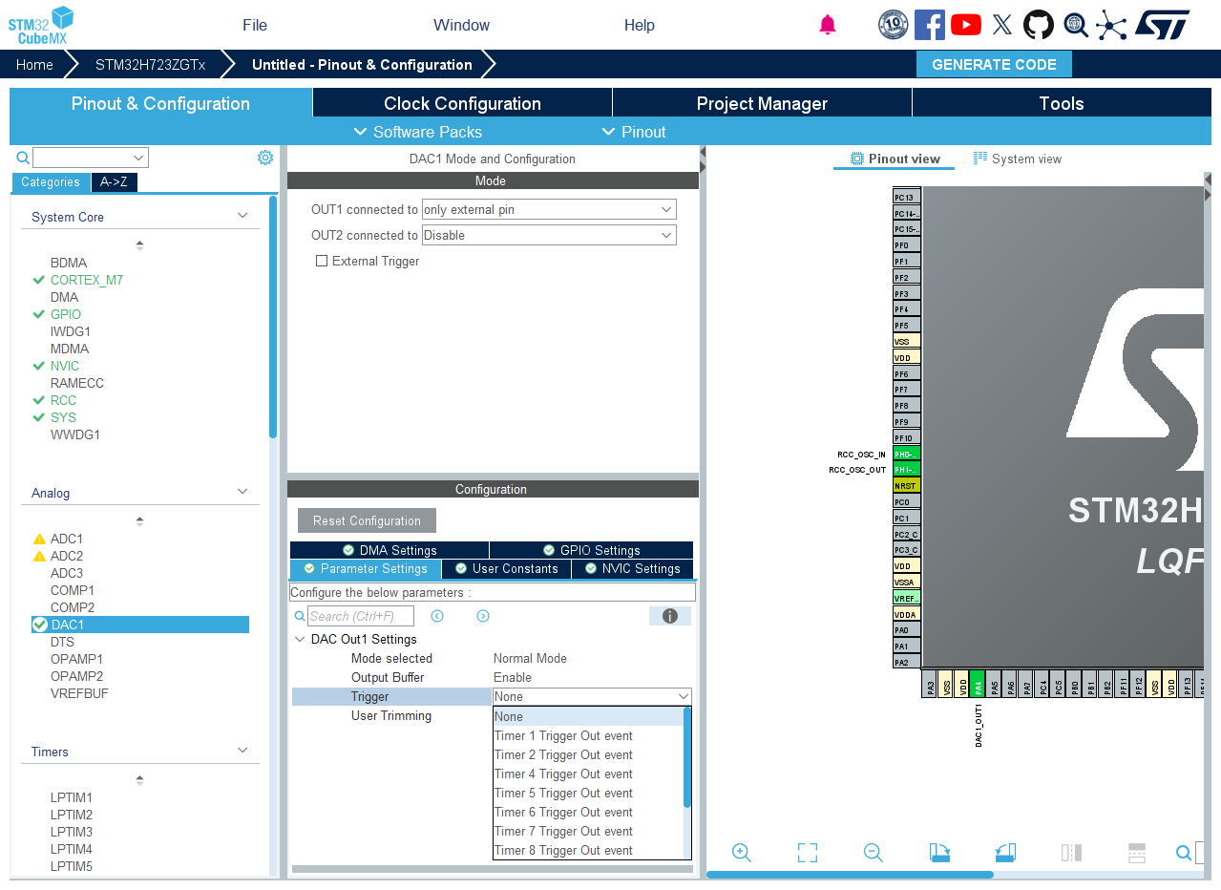Viewport: 1221px width, 890px height.
Task: Collapse the Analog category section
Action: click(x=242, y=492)
